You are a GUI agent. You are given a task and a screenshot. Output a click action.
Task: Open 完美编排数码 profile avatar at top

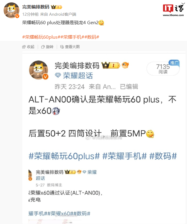[11, 10]
